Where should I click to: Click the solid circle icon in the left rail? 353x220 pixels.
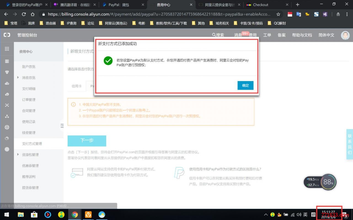pyautogui.click(x=7, y=149)
